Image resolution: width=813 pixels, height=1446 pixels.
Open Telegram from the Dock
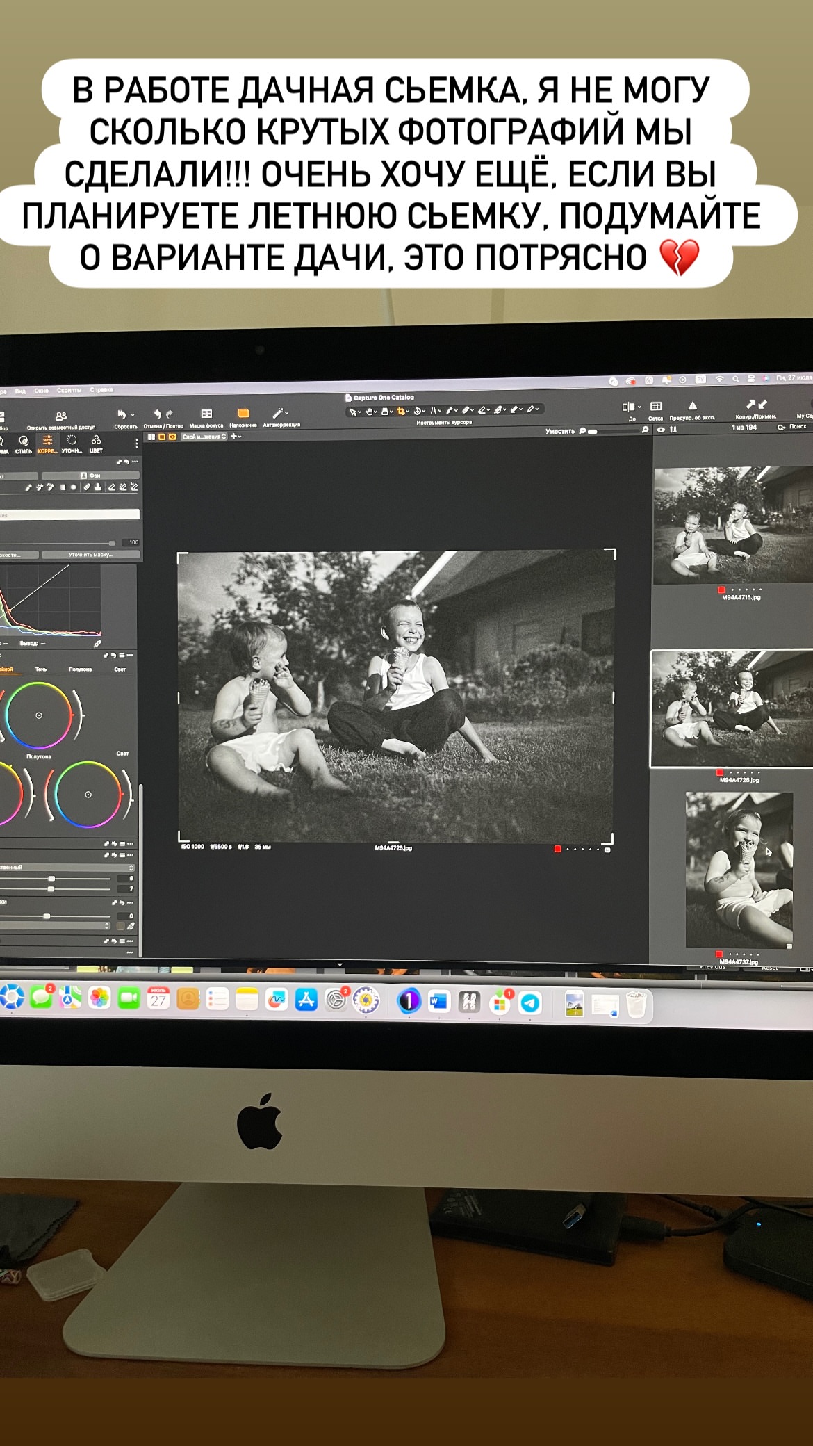coord(530,1002)
